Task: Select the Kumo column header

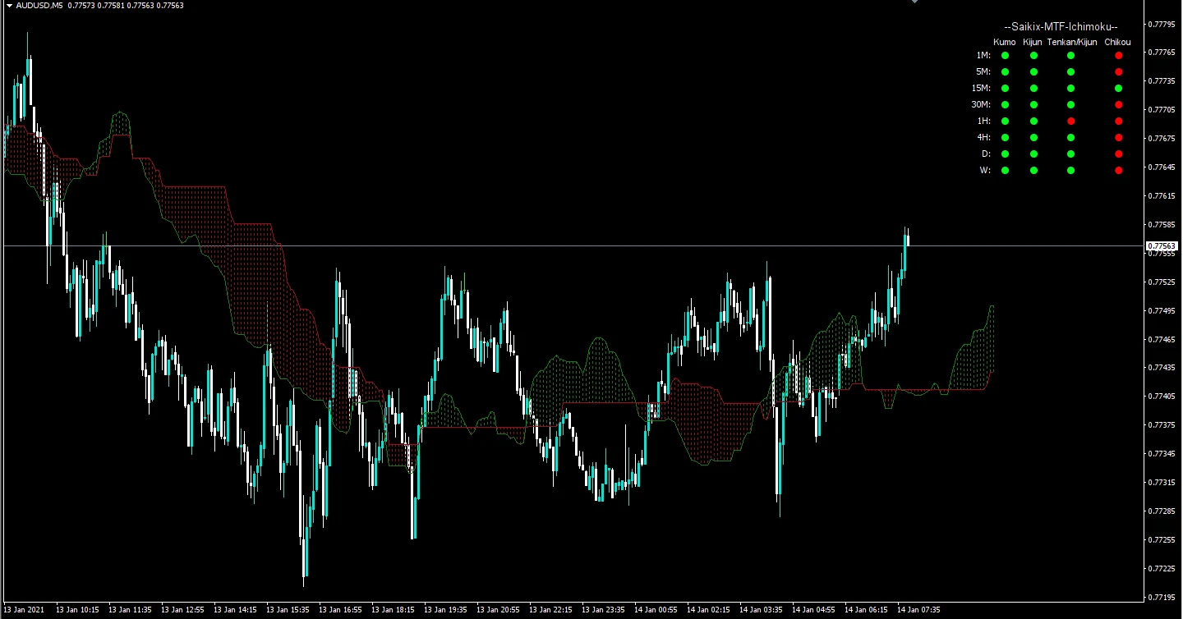Action: tap(1005, 42)
